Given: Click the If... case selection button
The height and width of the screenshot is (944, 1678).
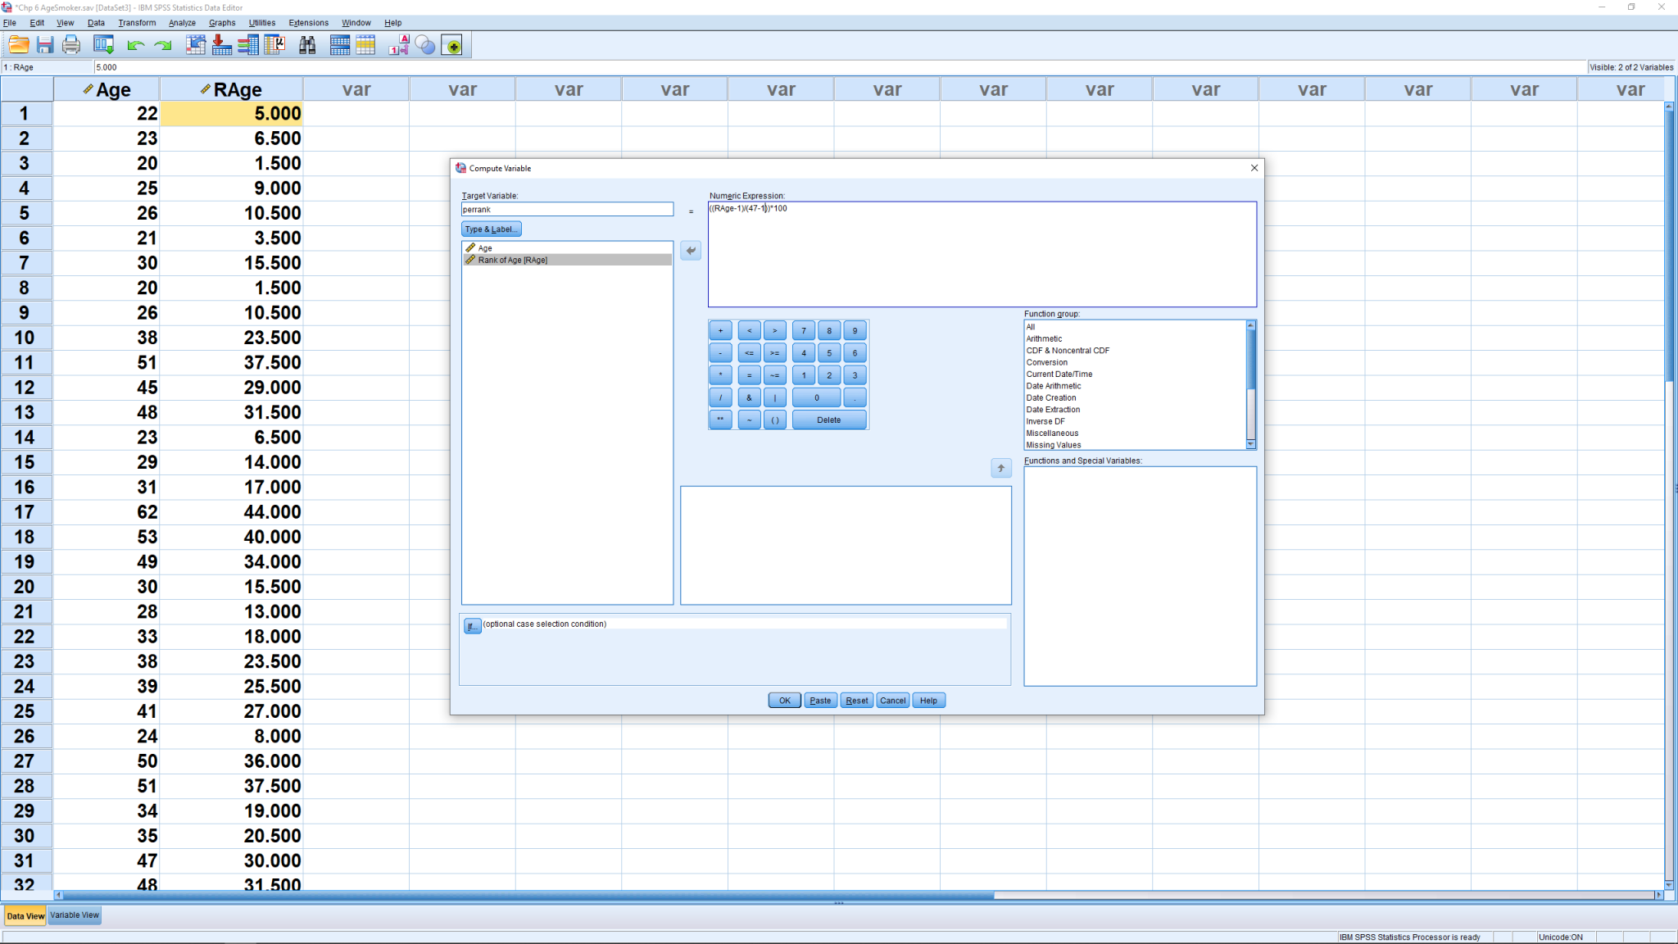Looking at the screenshot, I should coord(472,627).
